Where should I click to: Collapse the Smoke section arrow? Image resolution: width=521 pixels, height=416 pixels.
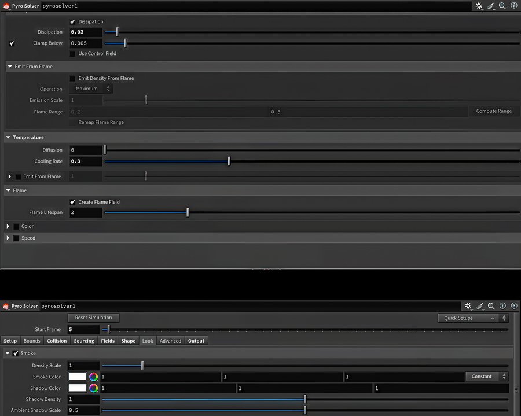coord(8,353)
